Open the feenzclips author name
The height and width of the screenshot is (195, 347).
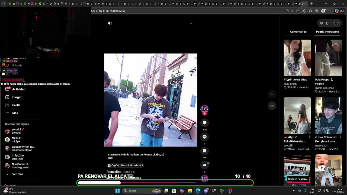coord(114,172)
